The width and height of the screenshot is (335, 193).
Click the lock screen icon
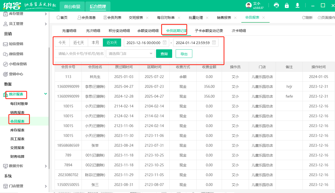[287, 6]
